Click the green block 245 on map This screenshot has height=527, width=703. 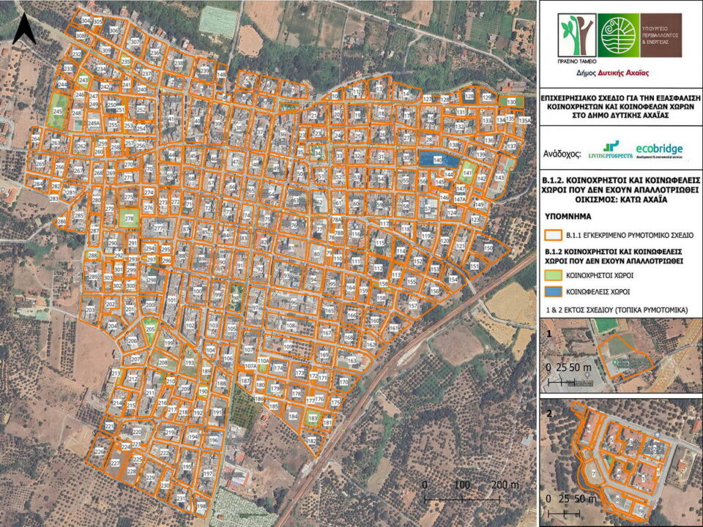(57, 113)
